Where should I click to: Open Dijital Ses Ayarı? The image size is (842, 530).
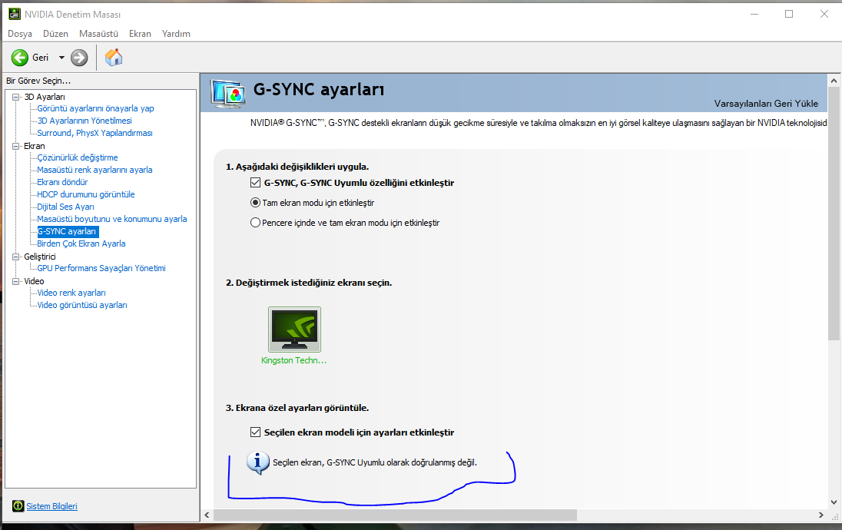tap(65, 207)
